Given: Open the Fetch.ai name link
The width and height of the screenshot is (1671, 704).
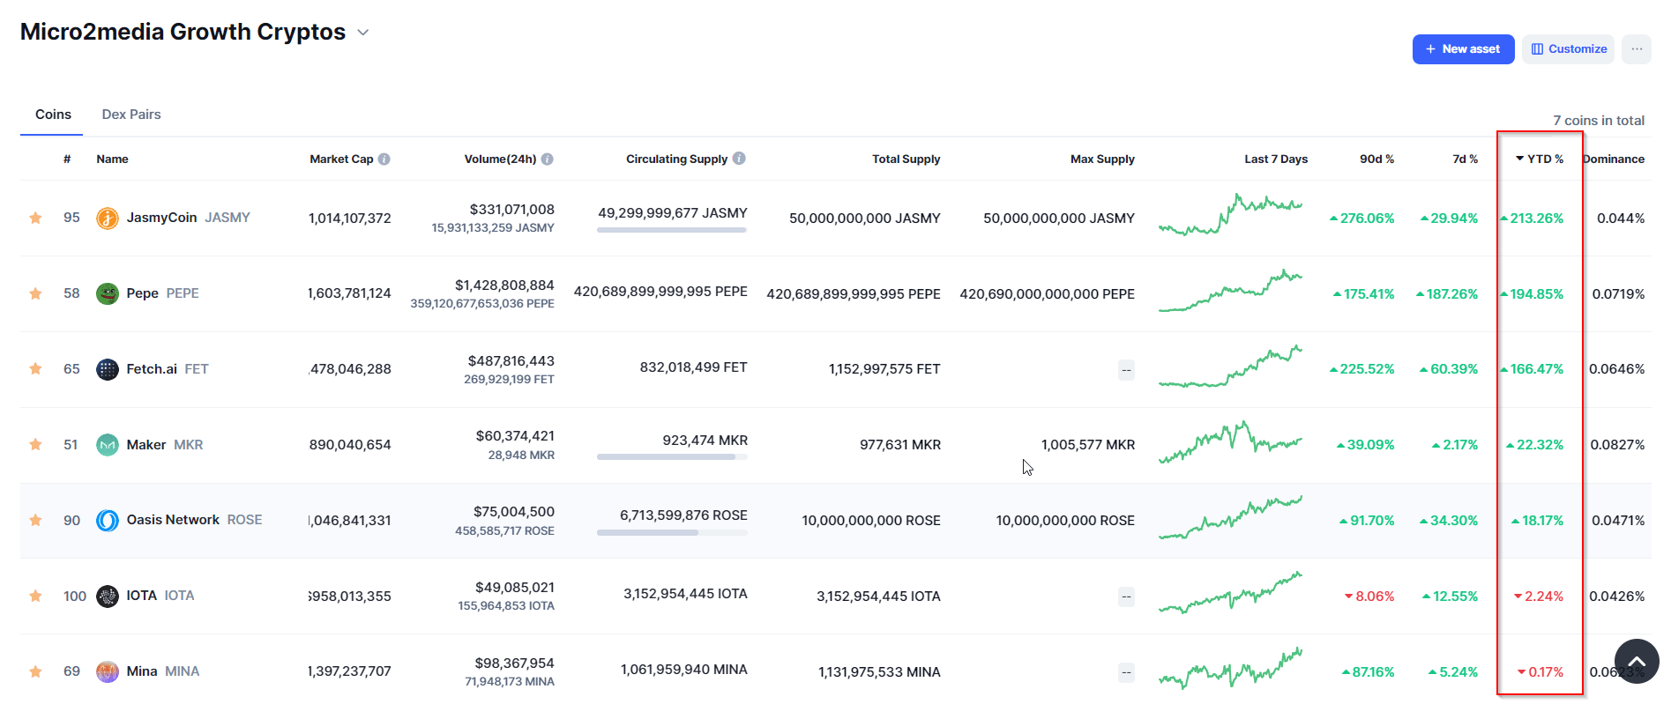Looking at the screenshot, I should 152,369.
